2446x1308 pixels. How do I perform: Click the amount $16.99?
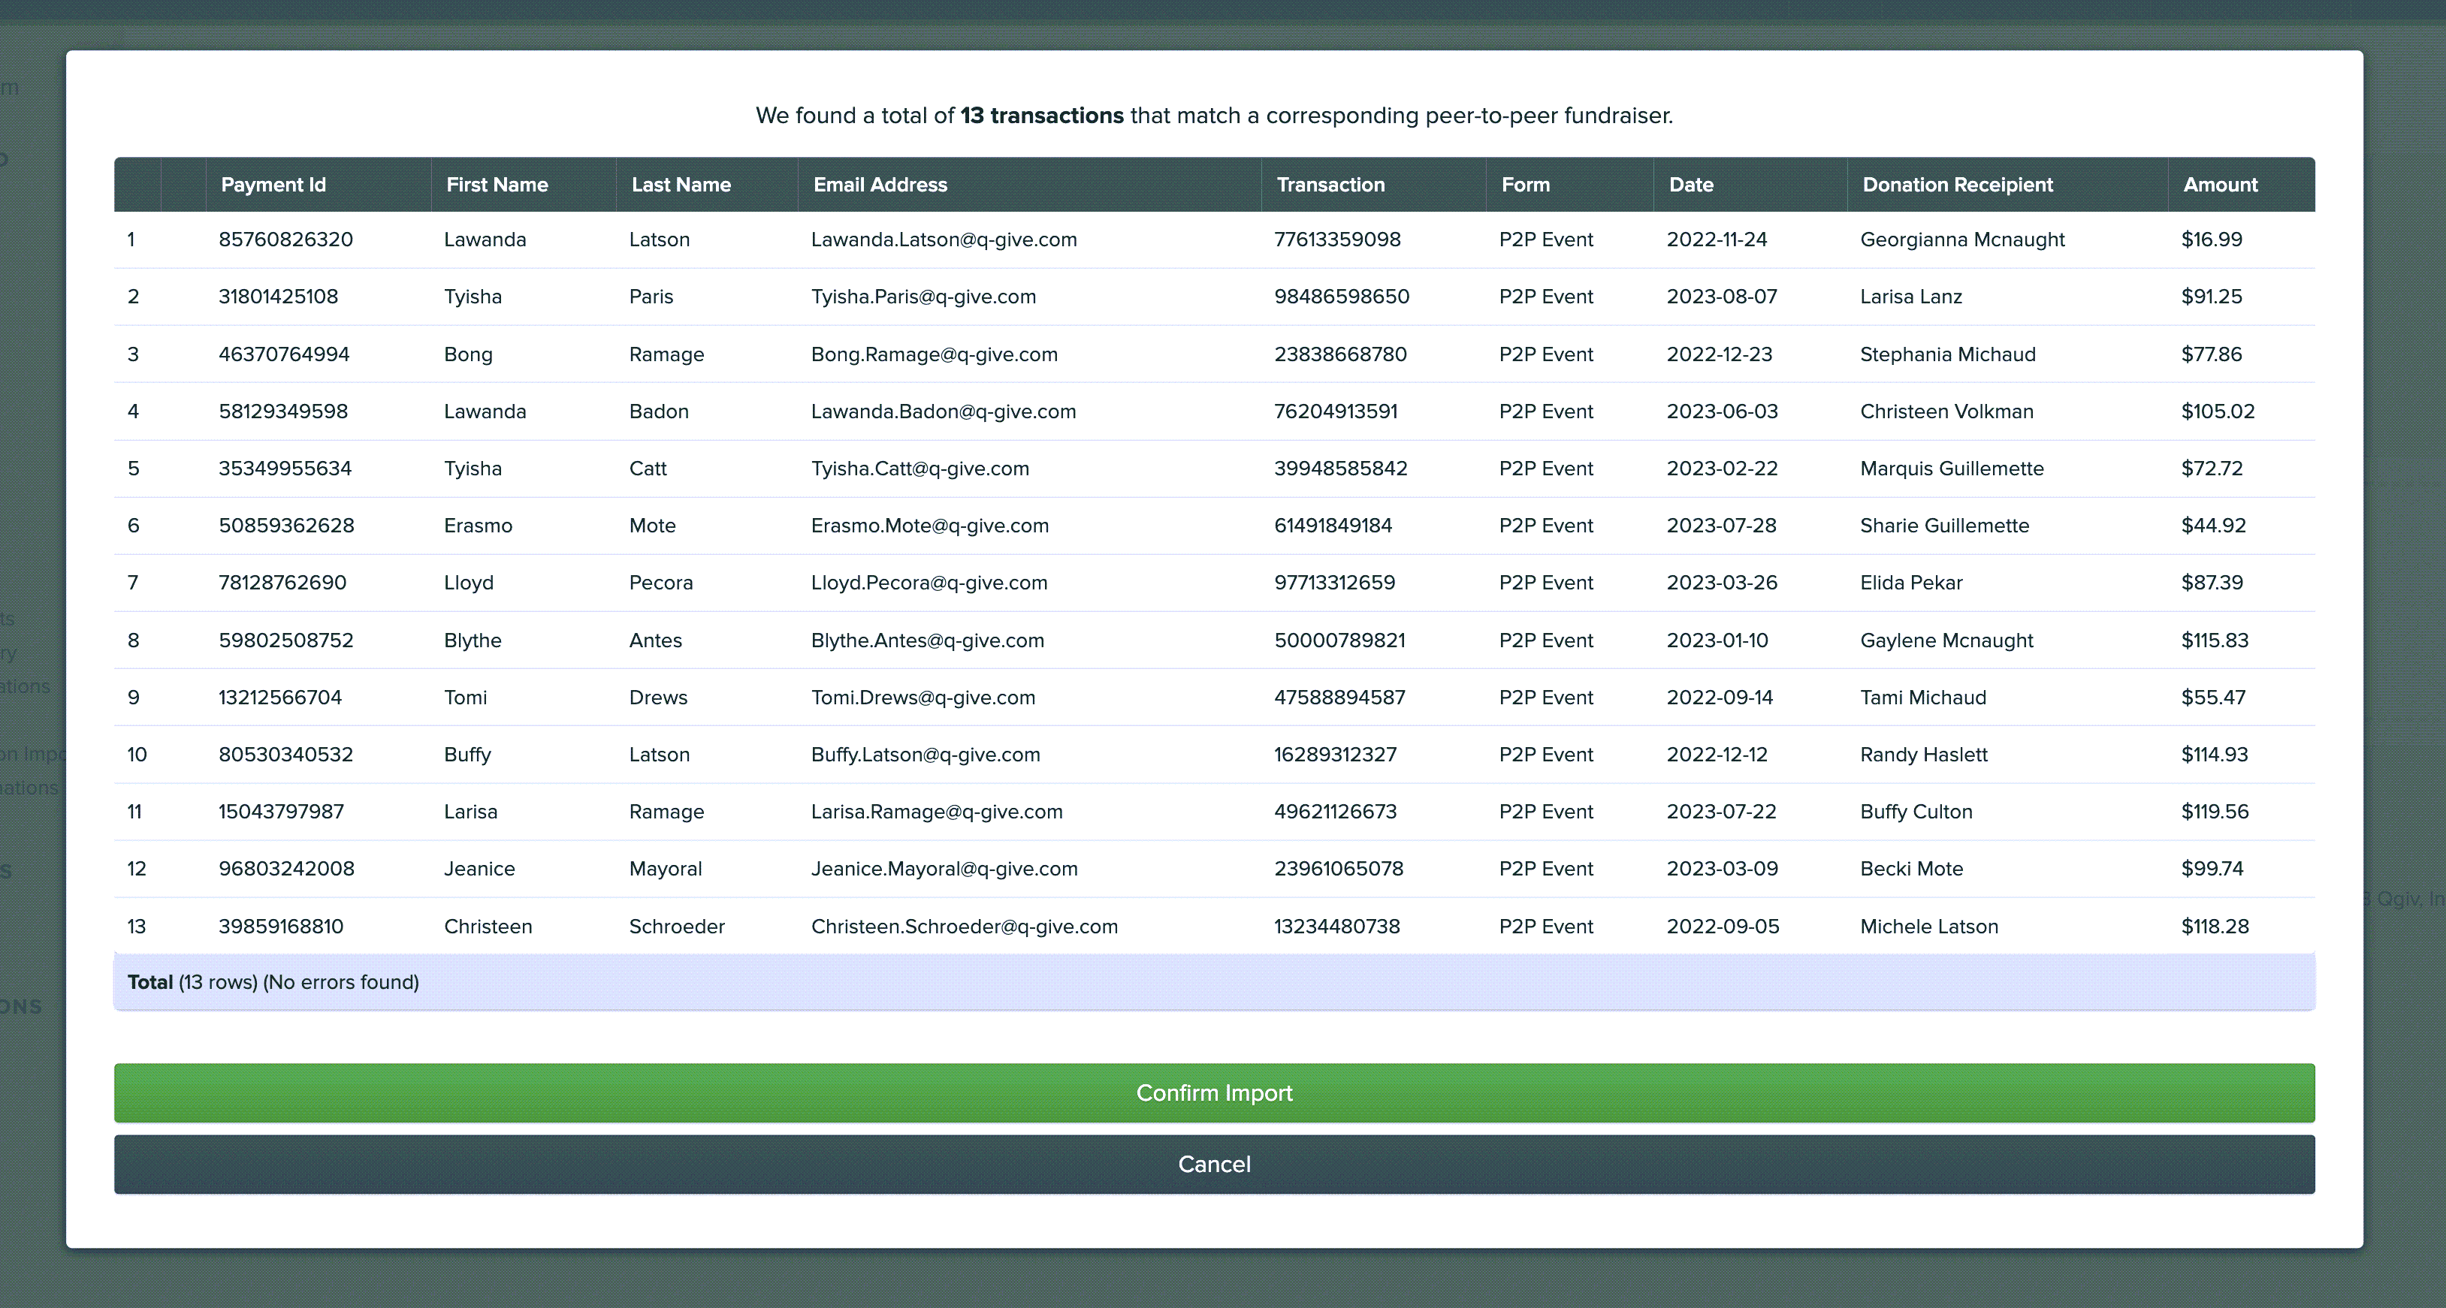2212,240
